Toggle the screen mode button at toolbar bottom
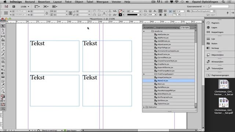The image size is (235, 132). click(3, 109)
